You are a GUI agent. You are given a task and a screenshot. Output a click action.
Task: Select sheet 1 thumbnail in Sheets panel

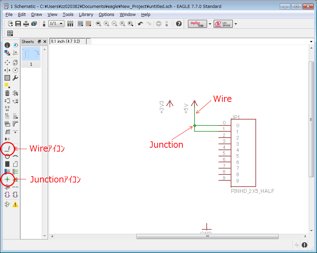pyautogui.click(x=31, y=57)
